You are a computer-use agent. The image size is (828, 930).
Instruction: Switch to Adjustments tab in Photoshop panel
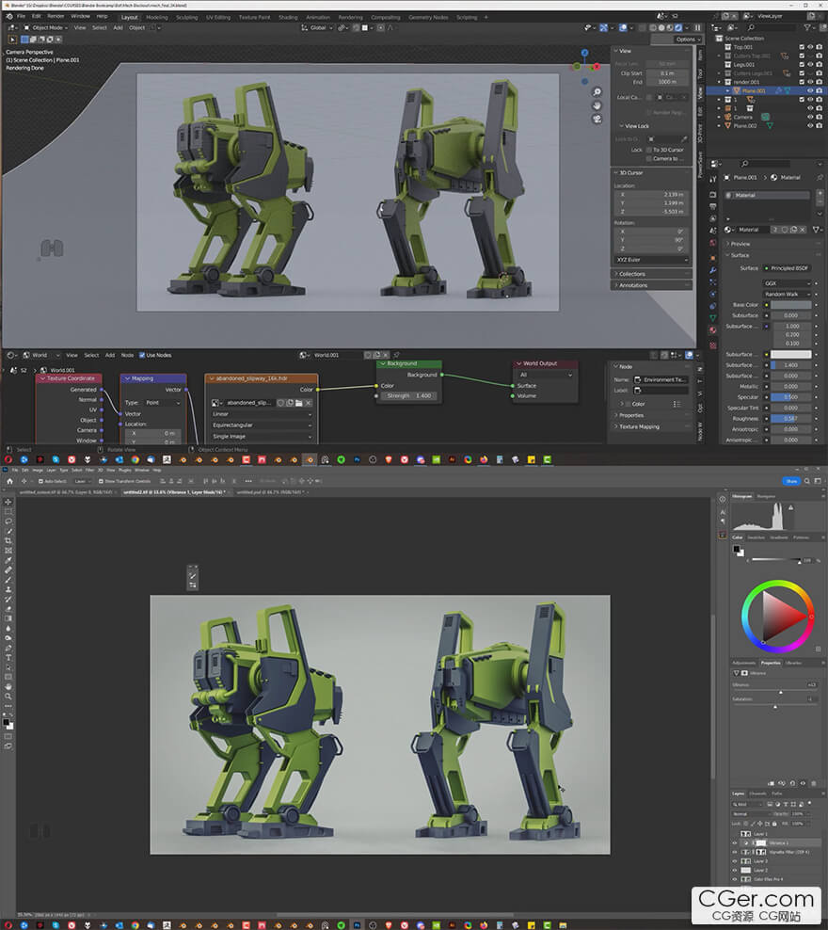pos(744,663)
